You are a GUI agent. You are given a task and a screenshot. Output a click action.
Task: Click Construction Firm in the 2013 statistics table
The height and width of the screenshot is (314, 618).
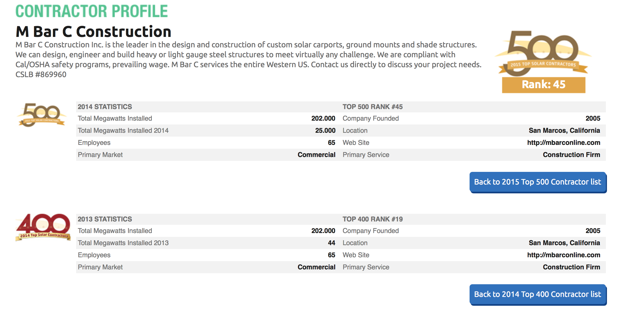(571, 267)
